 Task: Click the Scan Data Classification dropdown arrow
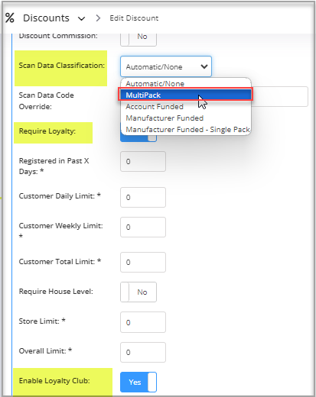tap(204, 66)
